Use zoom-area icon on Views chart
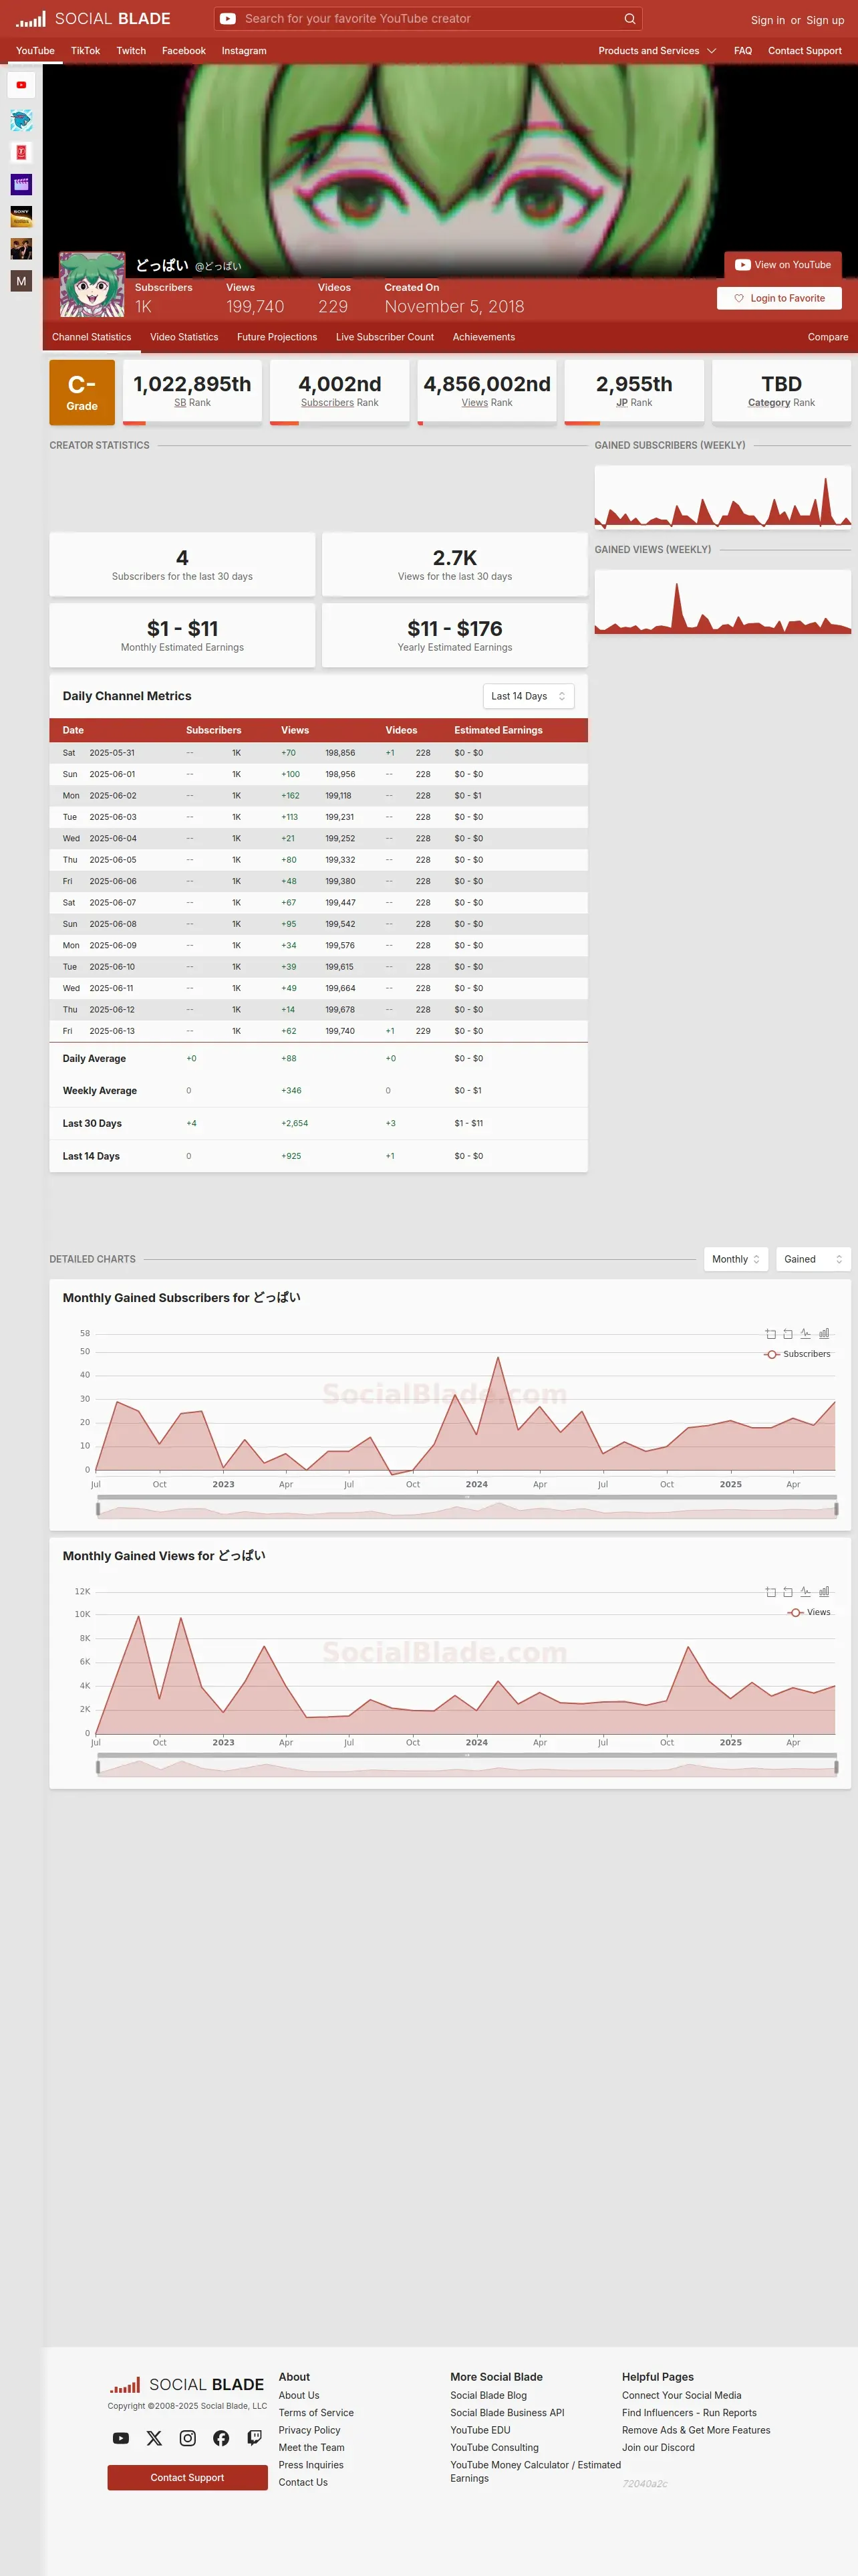Image resolution: width=858 pixels, height=2576 pixels. tap(770, 1592)
